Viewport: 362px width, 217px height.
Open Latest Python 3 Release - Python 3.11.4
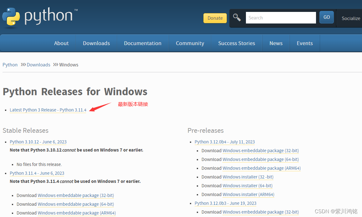point(48,110)
